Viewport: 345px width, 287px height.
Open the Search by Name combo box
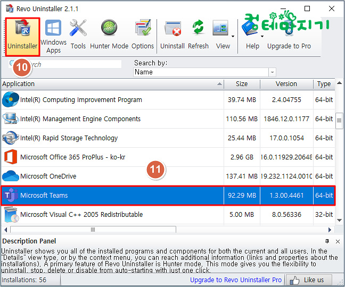coord(204,72)
